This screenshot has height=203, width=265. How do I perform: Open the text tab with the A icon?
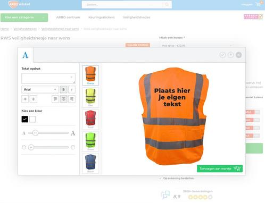pos(26,55)
